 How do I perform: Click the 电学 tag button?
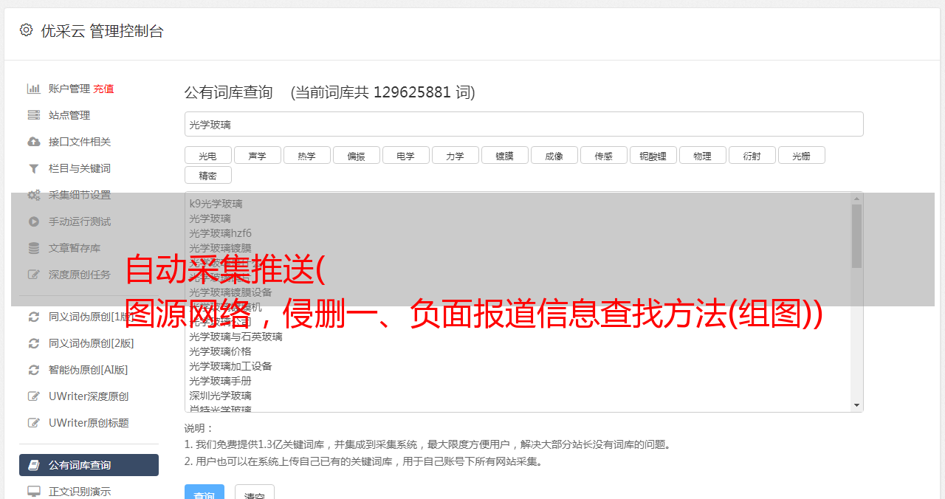[405, 155]
